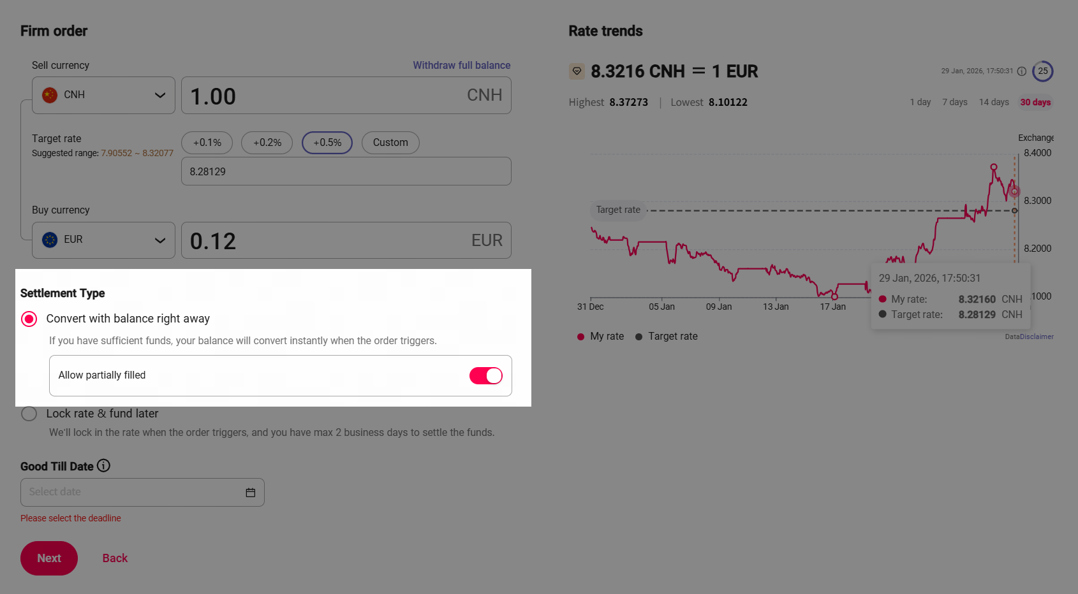Click the circular refresh countdown timer

coord(1043,71)
